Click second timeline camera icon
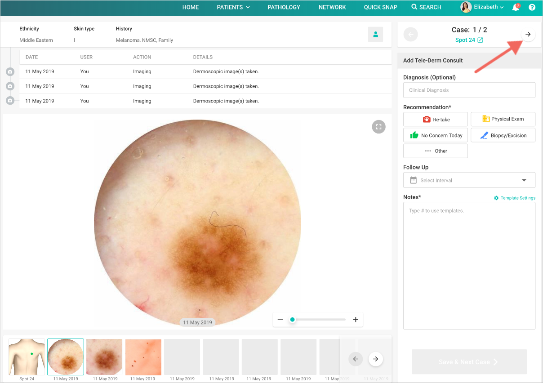 (x=10, y=86)
